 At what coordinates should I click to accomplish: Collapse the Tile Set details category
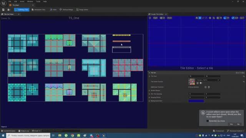[x=150, y=73]
